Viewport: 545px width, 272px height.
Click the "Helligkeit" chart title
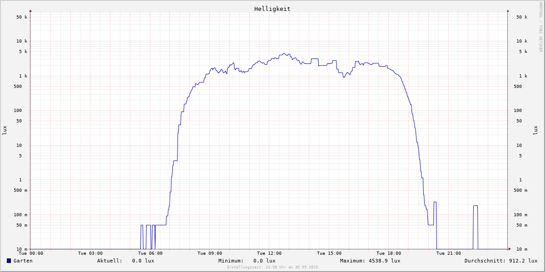tap(272, 9)
